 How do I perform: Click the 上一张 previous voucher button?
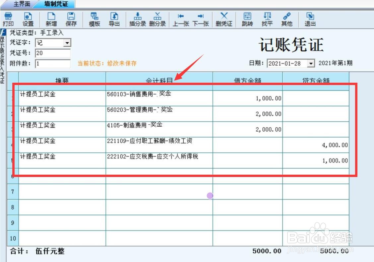181,19
